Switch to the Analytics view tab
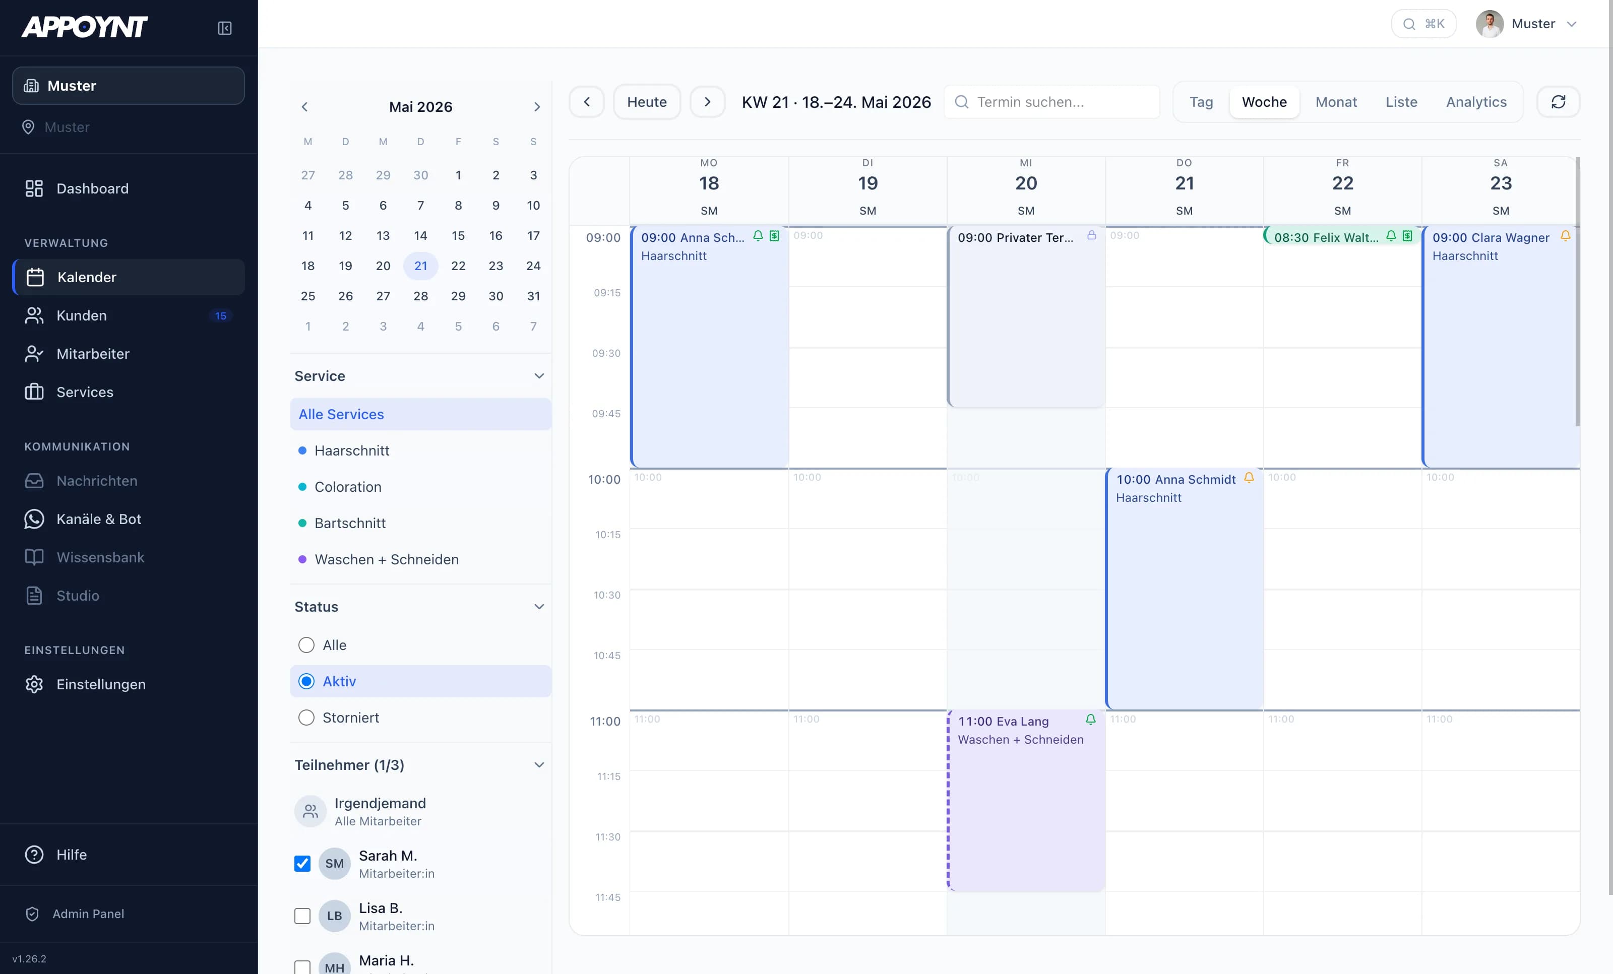This screenshot has width=1613, height=974. tap(1476, 102)
